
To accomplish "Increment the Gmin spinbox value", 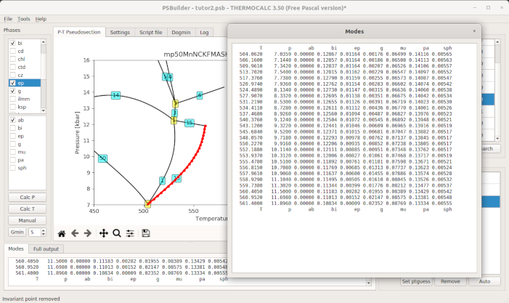I will pyautogui.click(x=43, y=230).
